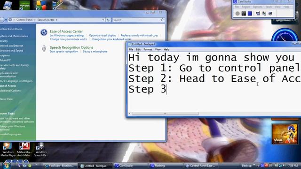Expand the arrow after Control Panel breadcrumb
301x169 pixels.
point(35,20)
